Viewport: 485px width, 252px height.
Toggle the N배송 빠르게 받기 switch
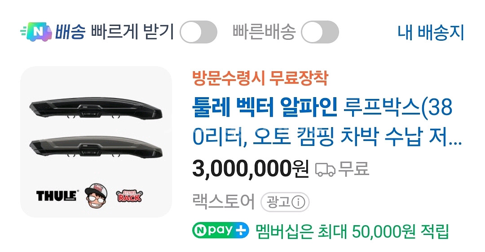click(x=198, y=32)
